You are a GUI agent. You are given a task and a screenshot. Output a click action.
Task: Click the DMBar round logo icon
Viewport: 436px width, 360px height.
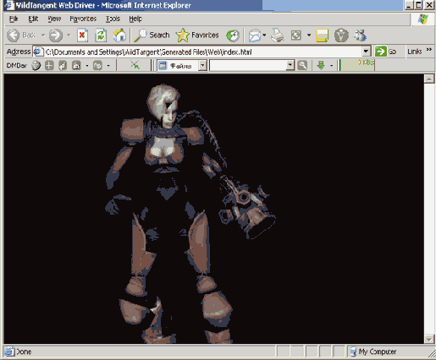[x=36, y=66]
